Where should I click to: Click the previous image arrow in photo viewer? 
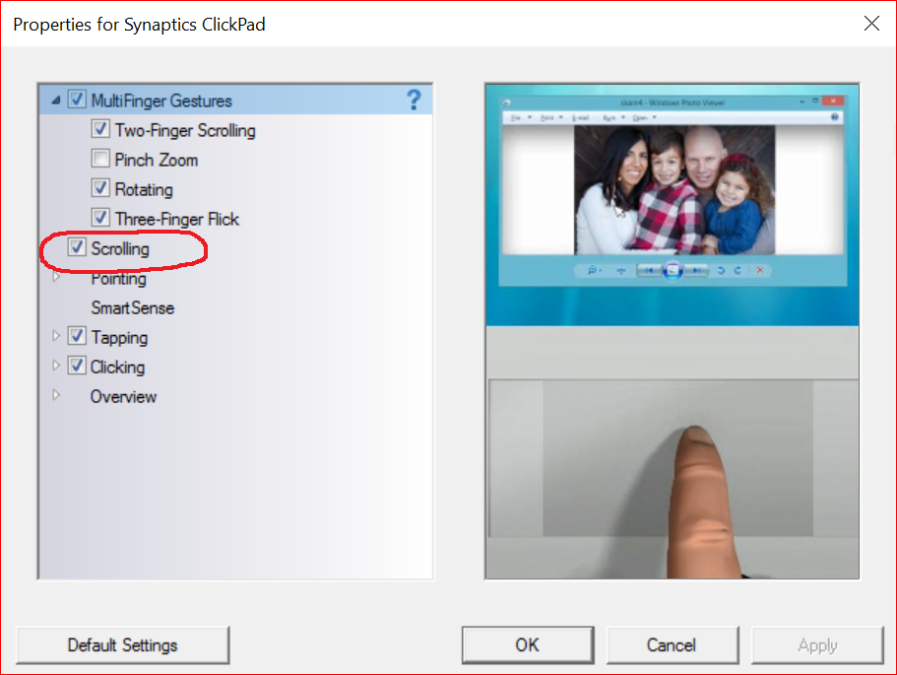pos(649,269)
